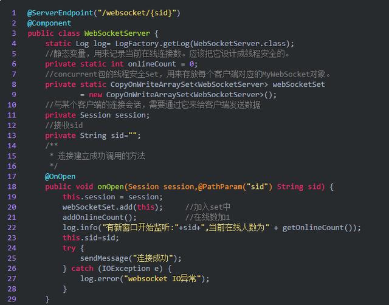Click the onOpen method name
This screenshot has width=389, height=305.
click(x=111, y=187)
